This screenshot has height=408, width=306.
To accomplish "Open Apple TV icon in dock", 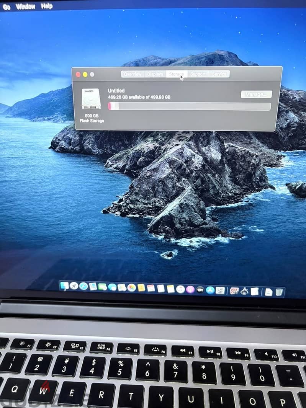I will pyautogui.click(x=200, y=290).
